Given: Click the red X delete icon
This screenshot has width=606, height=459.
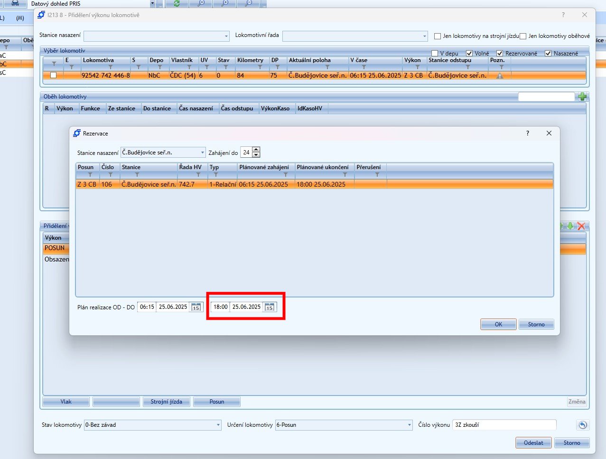Looking at the screenshot, I should [581, 226].
